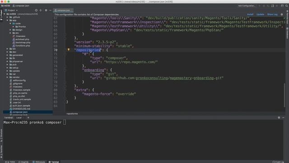Click the Run button in top toolbar

[260, 6]
